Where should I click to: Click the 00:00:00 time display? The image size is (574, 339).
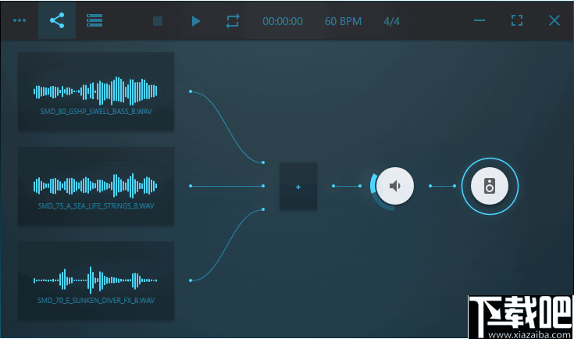(x=283, y=21)
